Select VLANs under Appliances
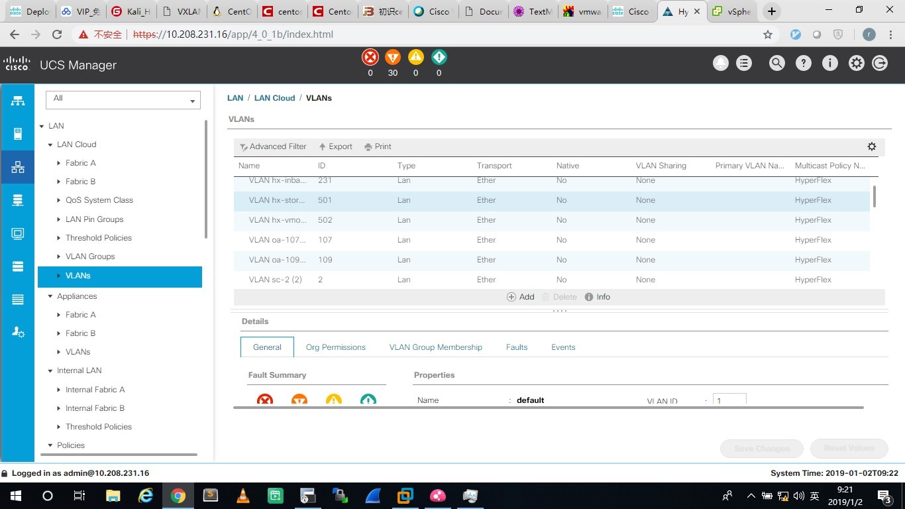 pos(78,352)
